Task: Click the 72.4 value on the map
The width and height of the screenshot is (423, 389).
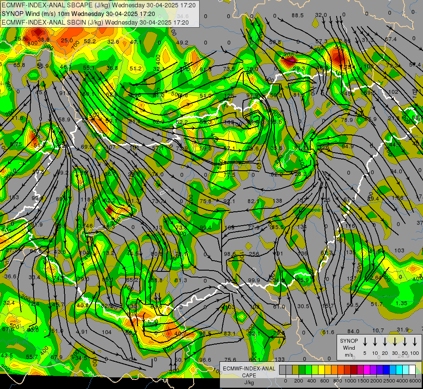Action: [x=33, y=304]
